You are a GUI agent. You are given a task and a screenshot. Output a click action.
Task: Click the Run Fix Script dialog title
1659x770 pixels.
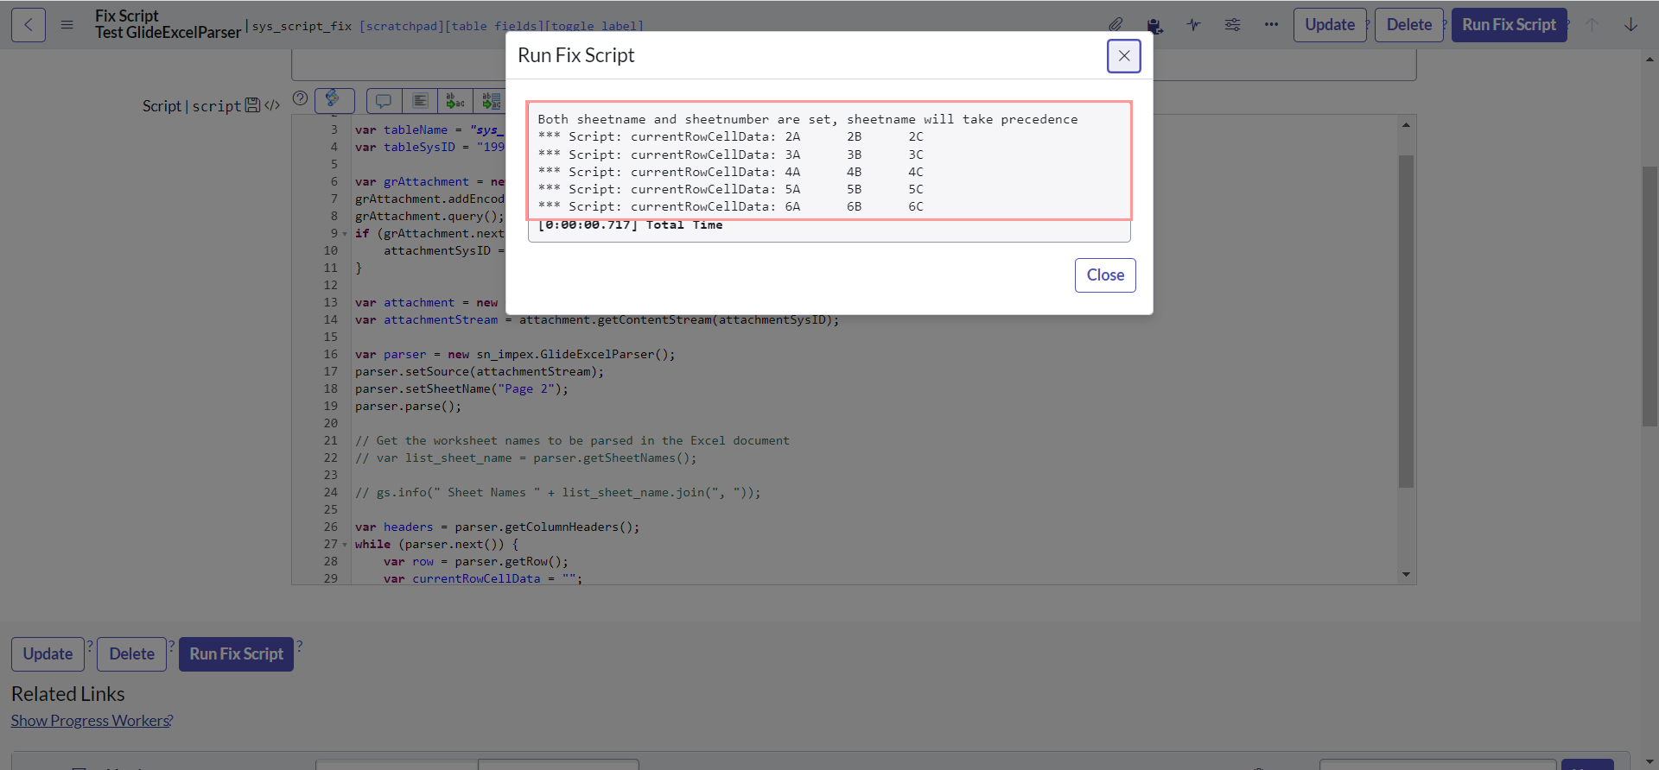pos(575,55)
